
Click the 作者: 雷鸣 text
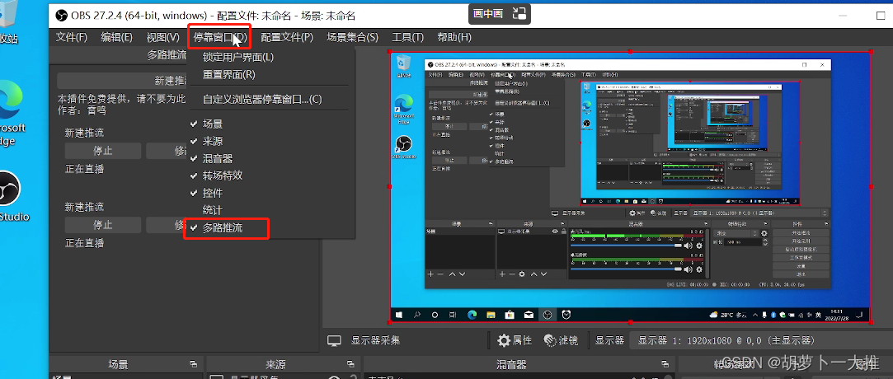82,110
